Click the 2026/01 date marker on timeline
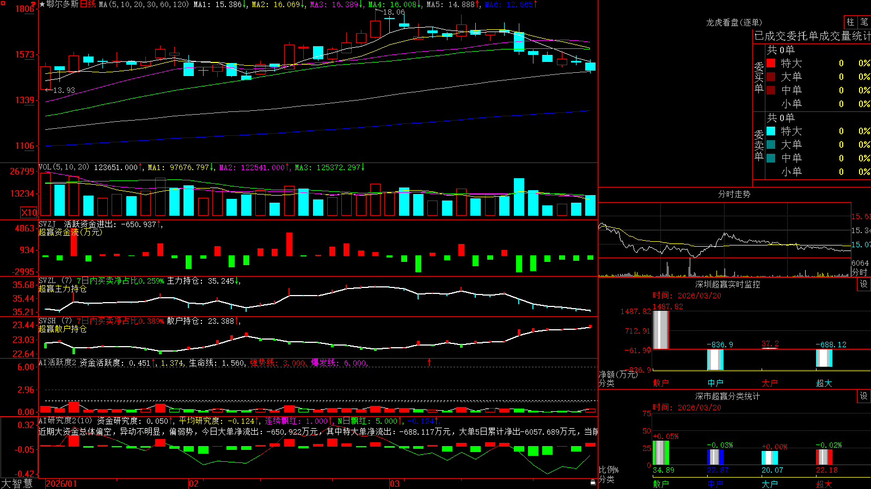This screenshot has height=489, width=871. point(62,484)
